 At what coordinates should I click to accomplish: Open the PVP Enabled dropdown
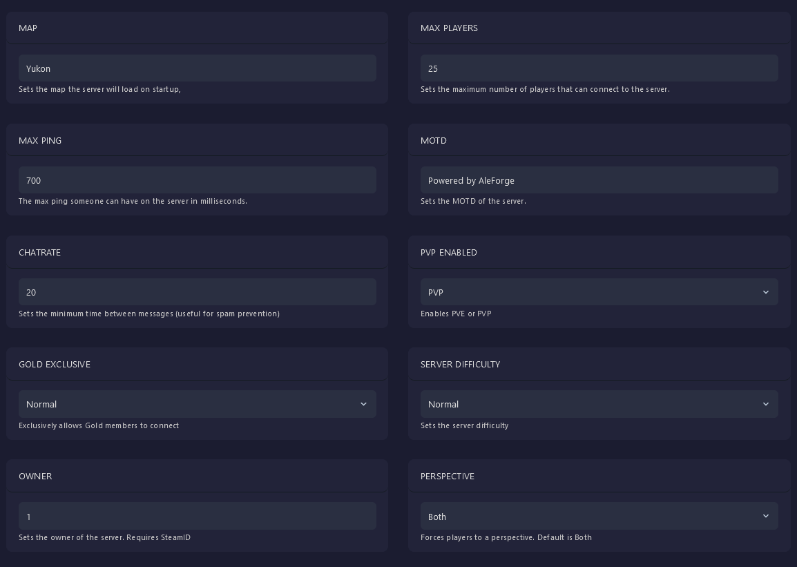pos(599,292)
